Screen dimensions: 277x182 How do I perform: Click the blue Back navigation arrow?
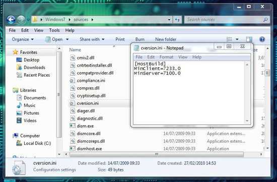[x=11, y=20]
